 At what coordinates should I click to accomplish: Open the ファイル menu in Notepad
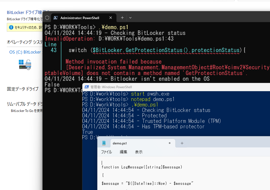106,152
